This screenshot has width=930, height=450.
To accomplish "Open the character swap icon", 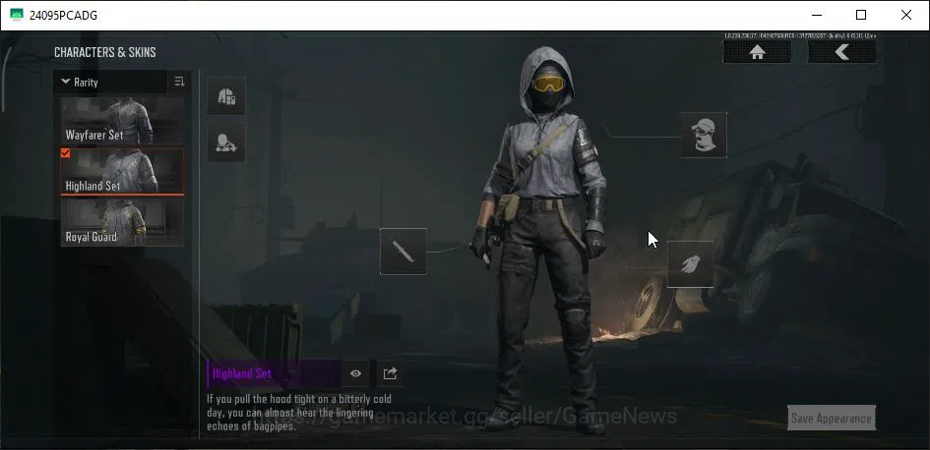I will (226, 142).
